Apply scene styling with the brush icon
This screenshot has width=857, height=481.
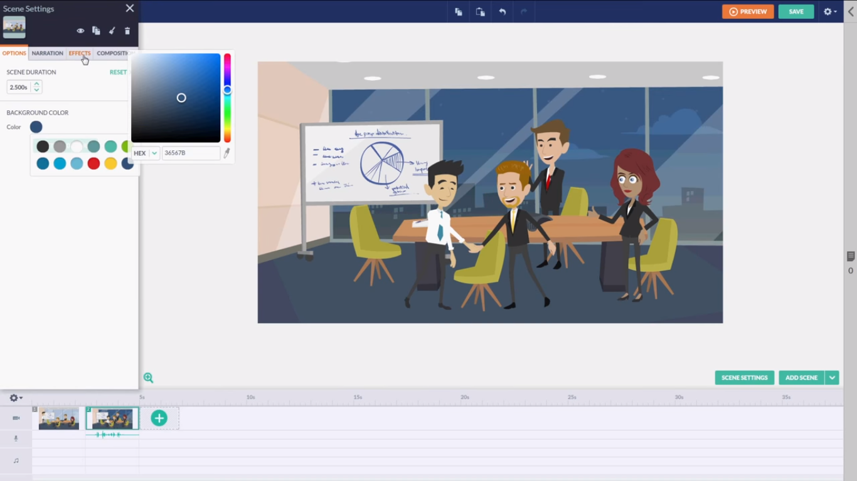pos(112,30)
